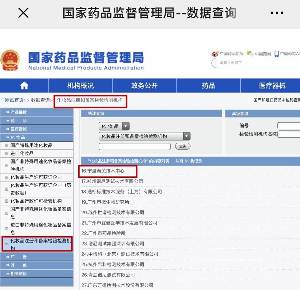This screenshot has width=300, height=290.
Task: Select 相关链接 sidebar section
Action: click(x=37, y=274)
